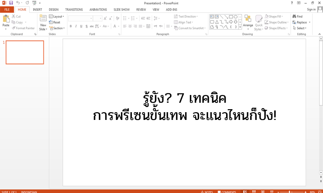
Task: Click Sign in link
Action: tap(311, 9)
